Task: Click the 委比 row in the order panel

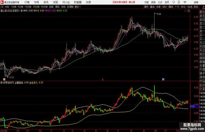Action: 202,12
